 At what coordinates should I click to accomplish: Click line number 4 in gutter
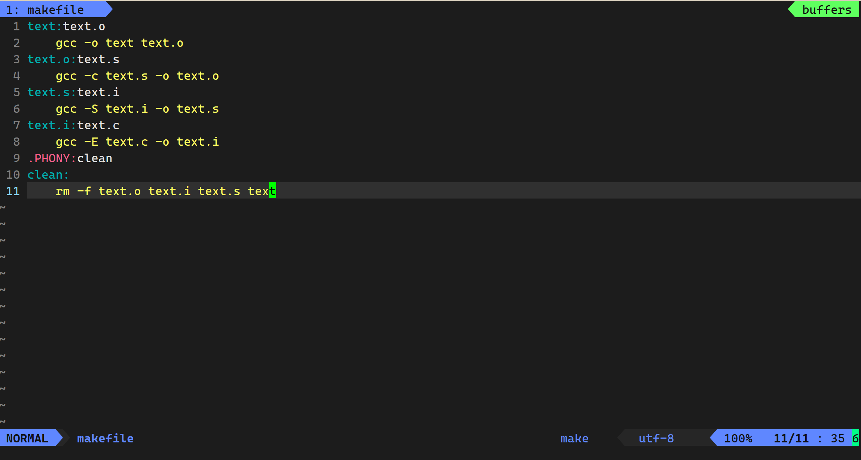pyautogui.click(x=16, y=76)
